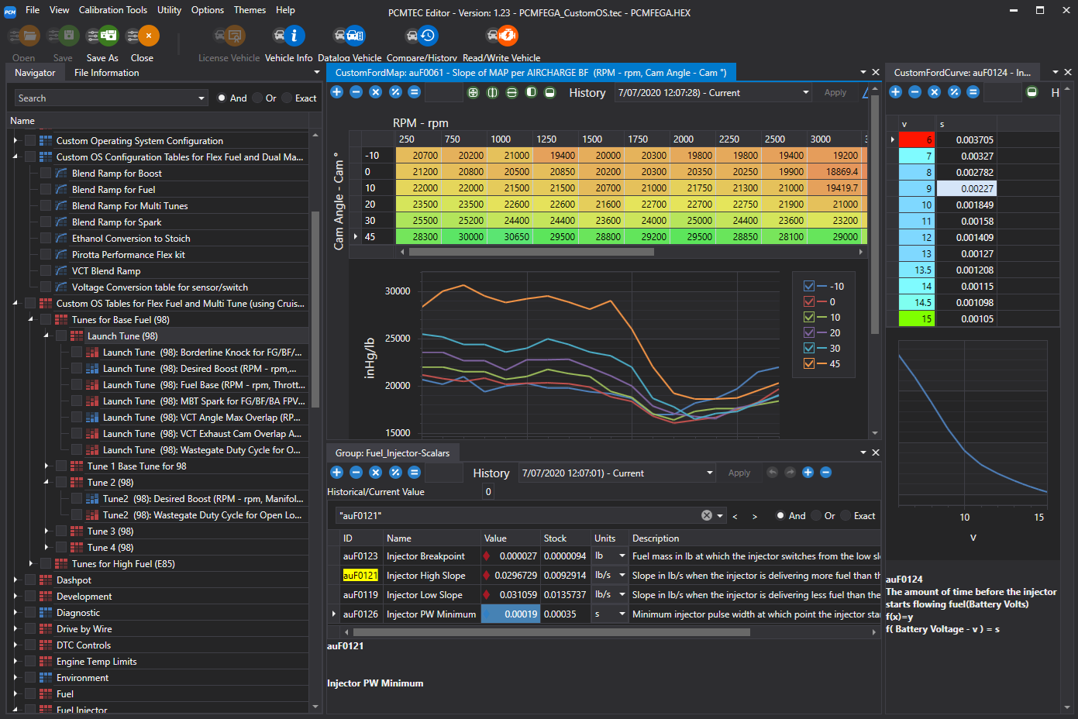Click the Apply button in map toolbar
This screenshot has width=1078, height=719.
click(835, 92)
